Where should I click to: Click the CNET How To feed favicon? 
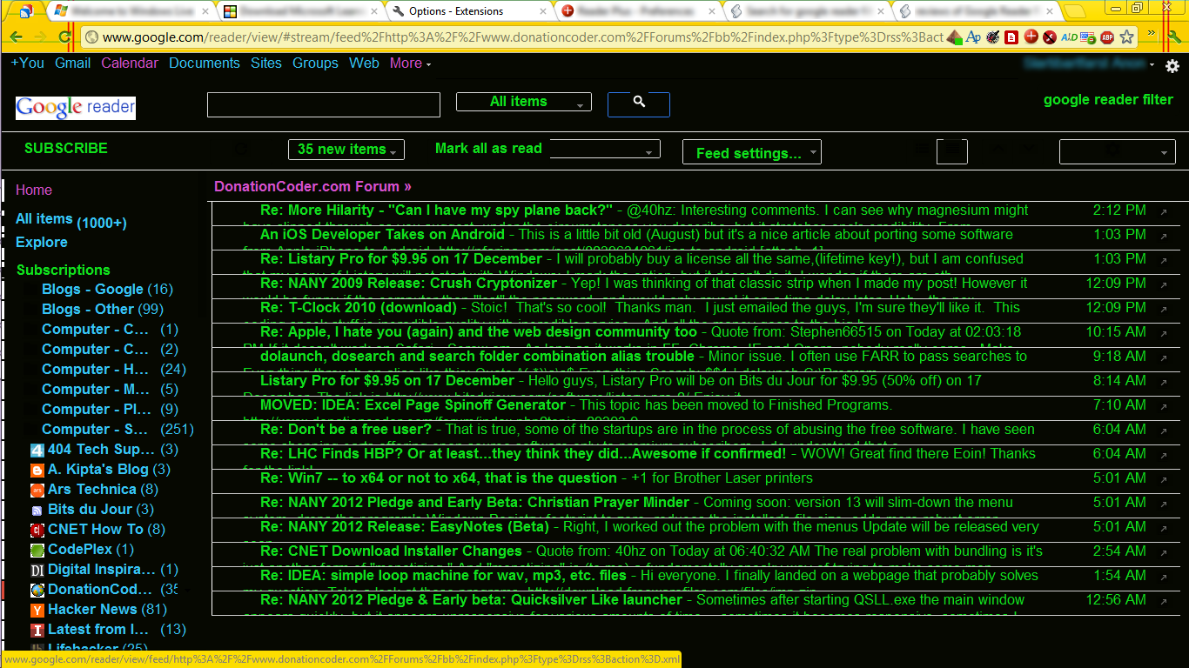click(37, 530)
